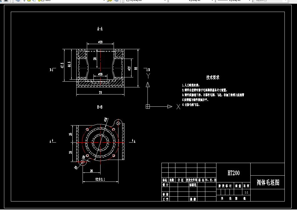297x210 pixels.
Task: Select technical requirement line 4 去除毛刺飞边
Action: click(191, 104)
